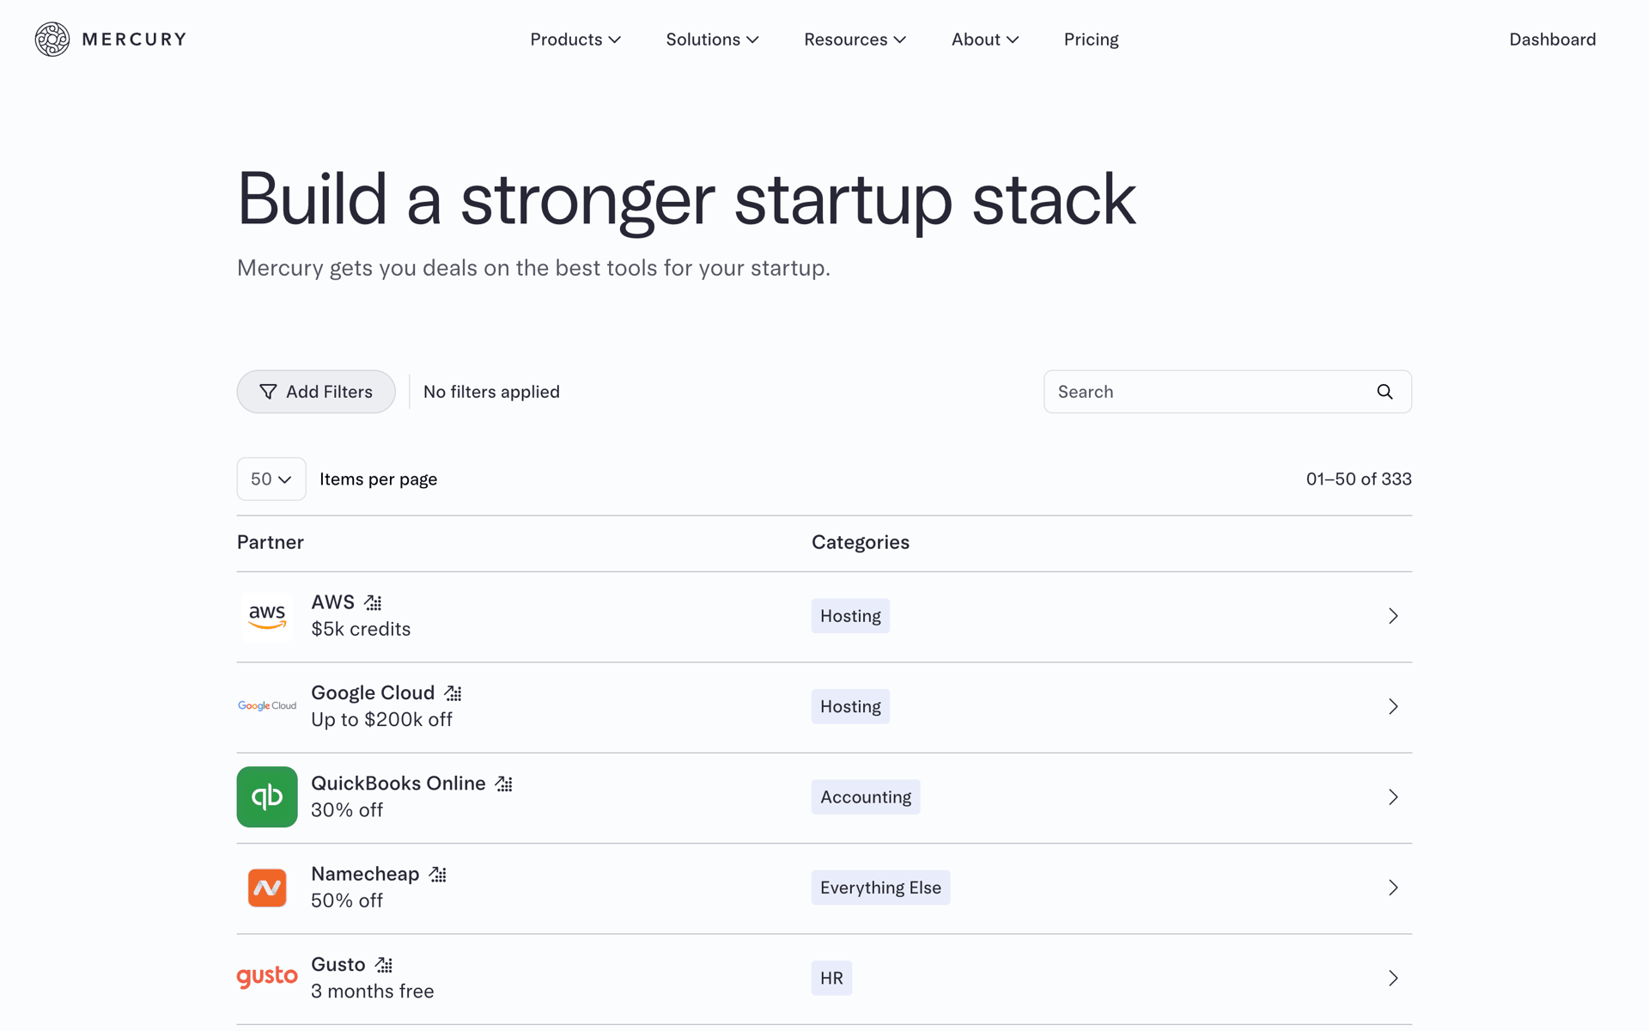Expand the Resources menu
The width and height of the screenshot is (1649, 1031).
[855, 40]
